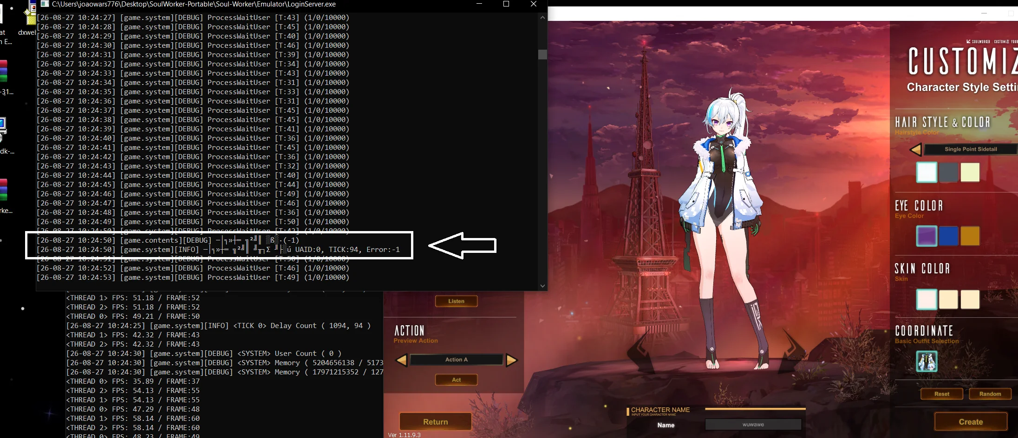Click the character Name field containing wuwawe
1018x438 pixels.
753,425
